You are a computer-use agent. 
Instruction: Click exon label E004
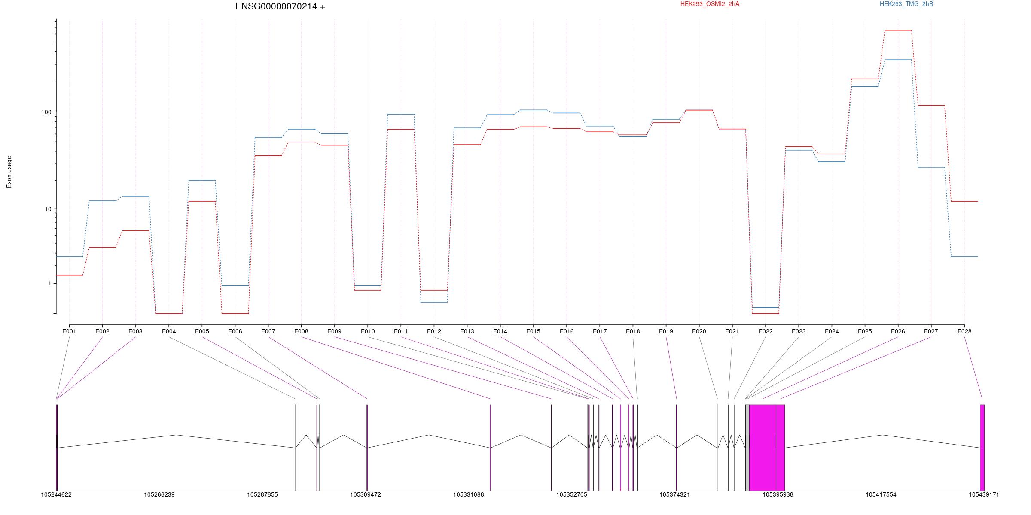click(169, 331)
